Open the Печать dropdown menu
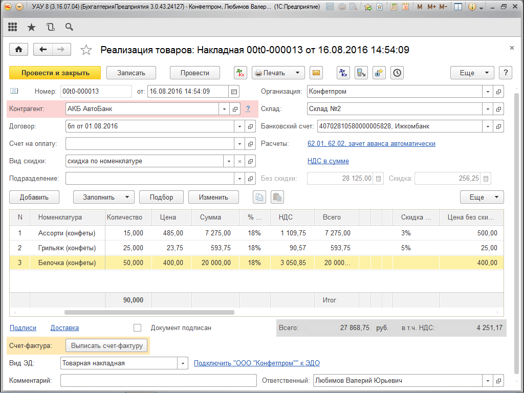Screen dimensions: 524x393 (x=279, y=73)
